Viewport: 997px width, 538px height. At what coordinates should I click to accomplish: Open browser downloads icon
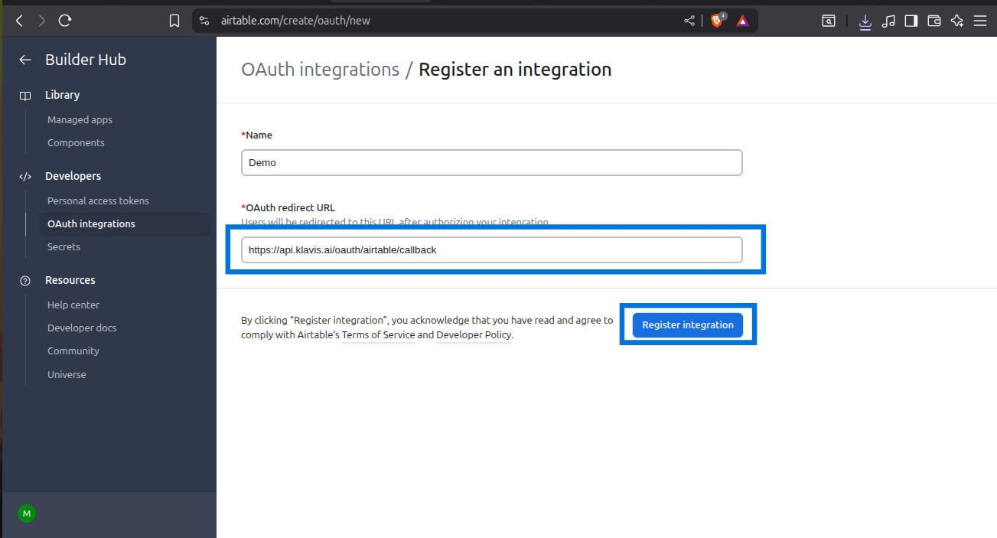pyautogui.click(x=865, y=21)
